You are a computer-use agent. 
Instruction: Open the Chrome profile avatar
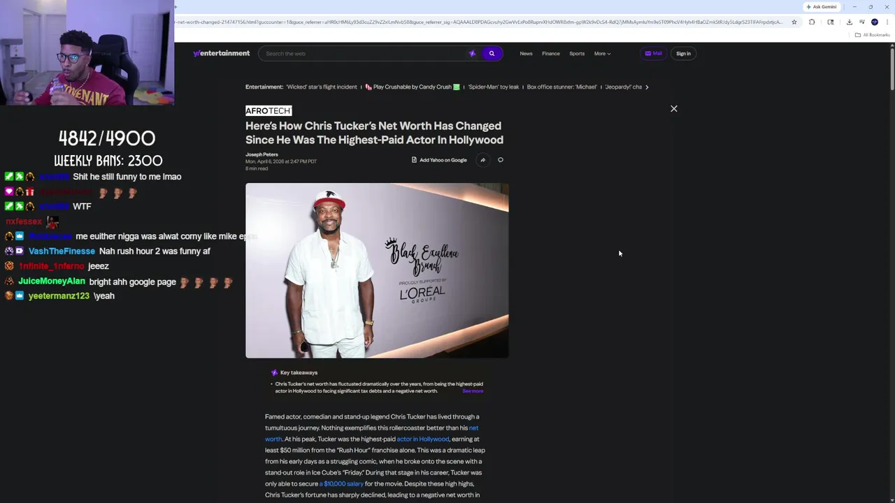point(874,22)
